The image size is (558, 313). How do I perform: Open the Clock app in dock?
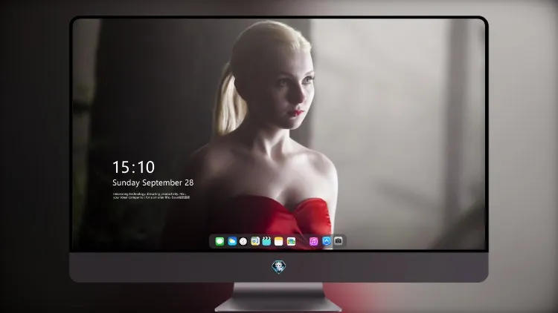243,241
